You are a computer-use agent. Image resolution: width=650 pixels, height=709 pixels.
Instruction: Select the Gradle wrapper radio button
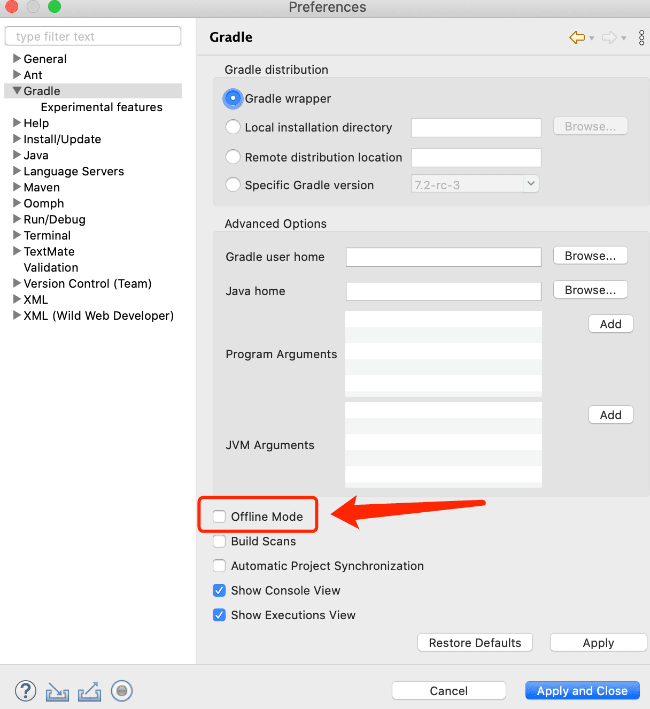233,98
